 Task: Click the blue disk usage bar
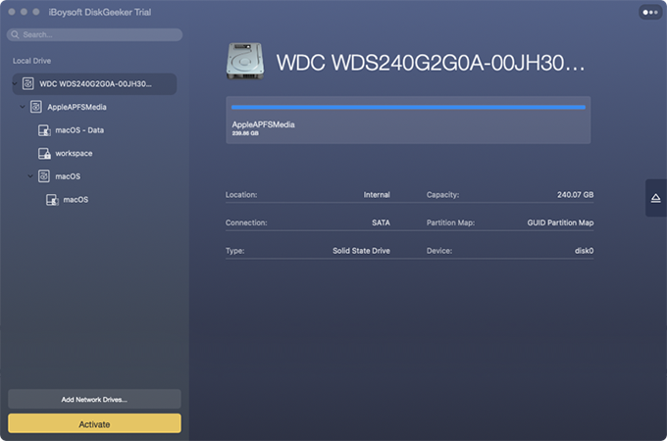(x=407, y=107)
